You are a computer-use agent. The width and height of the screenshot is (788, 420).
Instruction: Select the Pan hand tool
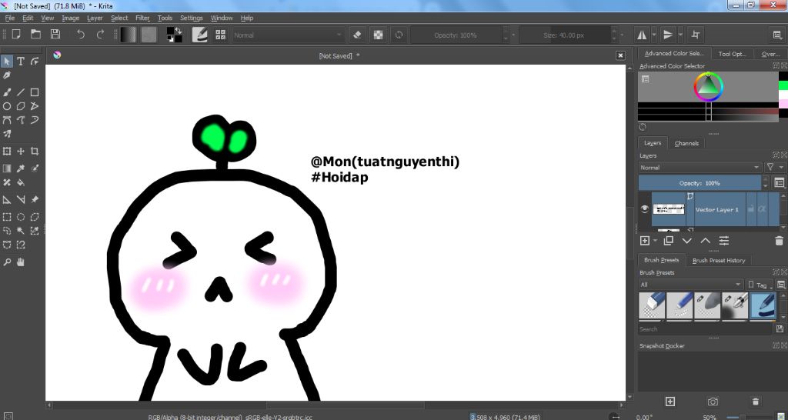21,262
